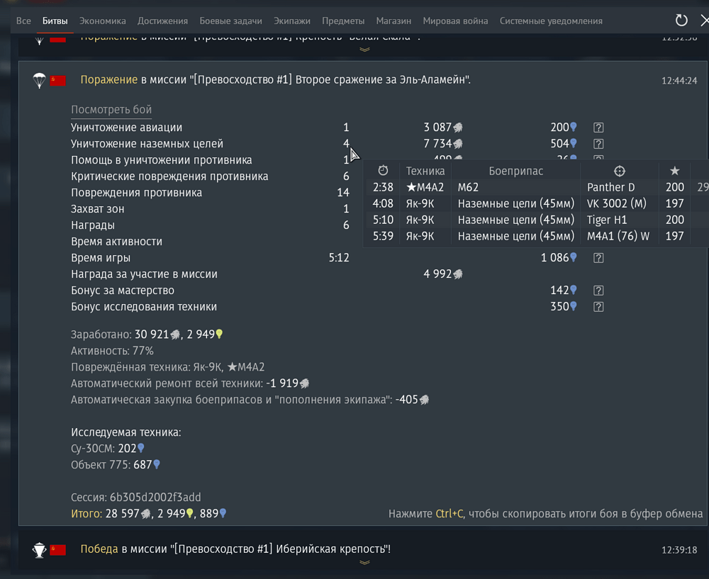
Task: Click the Автоматический ремонт всей техники line
Action: [190, 383]
